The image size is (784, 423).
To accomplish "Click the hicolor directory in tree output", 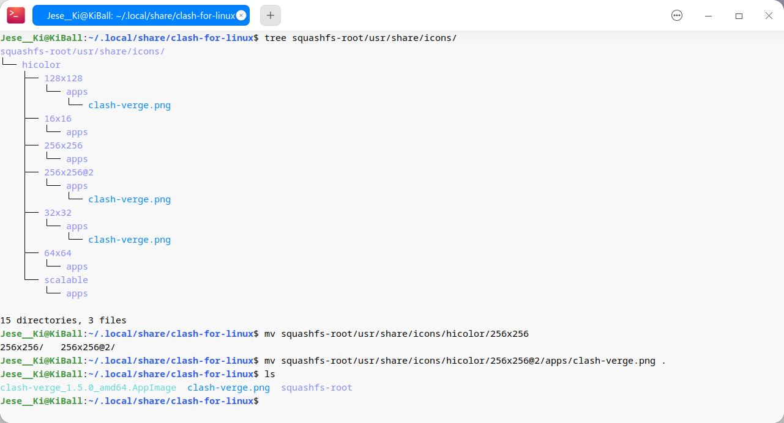I will 41,65.
